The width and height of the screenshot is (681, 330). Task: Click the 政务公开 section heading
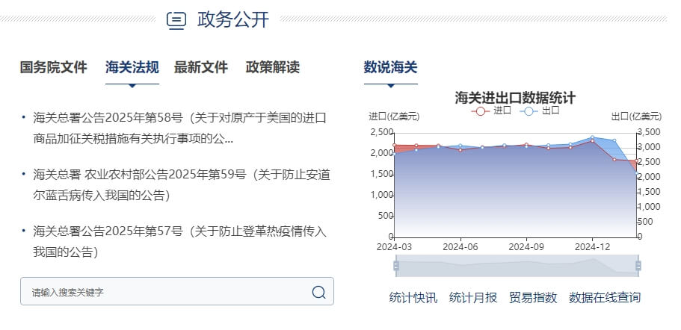233,20
